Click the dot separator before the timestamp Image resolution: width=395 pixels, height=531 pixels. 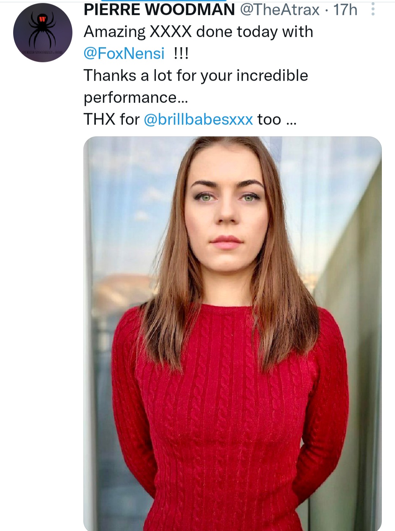coord(327,10)
